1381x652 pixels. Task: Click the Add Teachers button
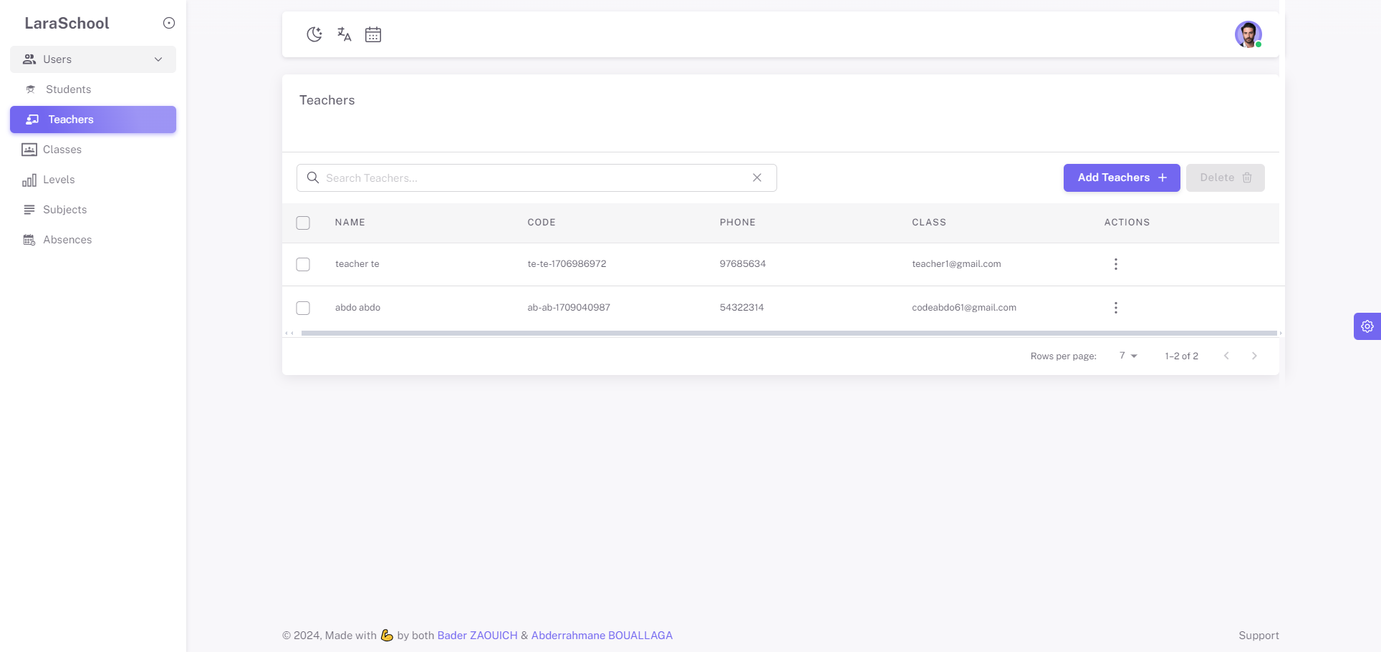(x=1122, y=177)
